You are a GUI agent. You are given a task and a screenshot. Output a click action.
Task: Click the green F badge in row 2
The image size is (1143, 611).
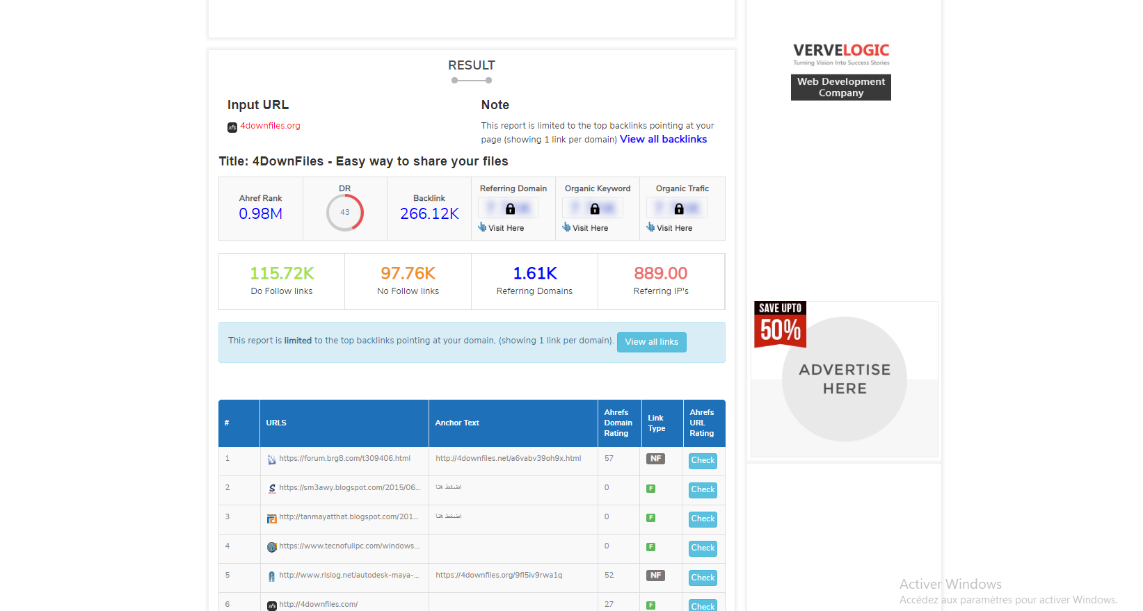[x=651, y=489]
